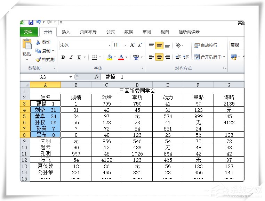This screenshot has width=265, height=201.
Task: Click the Save icon in quick access toolbar
Action: (31, 23)
